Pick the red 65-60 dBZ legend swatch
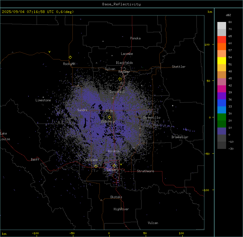Image resolution: width=243 pixels, height=237 pixels. point(222,39)
